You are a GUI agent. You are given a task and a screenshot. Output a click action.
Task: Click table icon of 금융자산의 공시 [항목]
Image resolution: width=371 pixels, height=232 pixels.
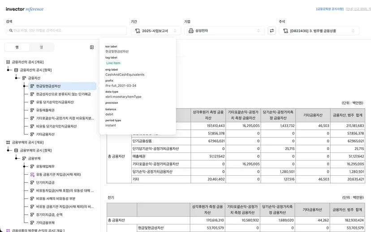tap(16, 70)
